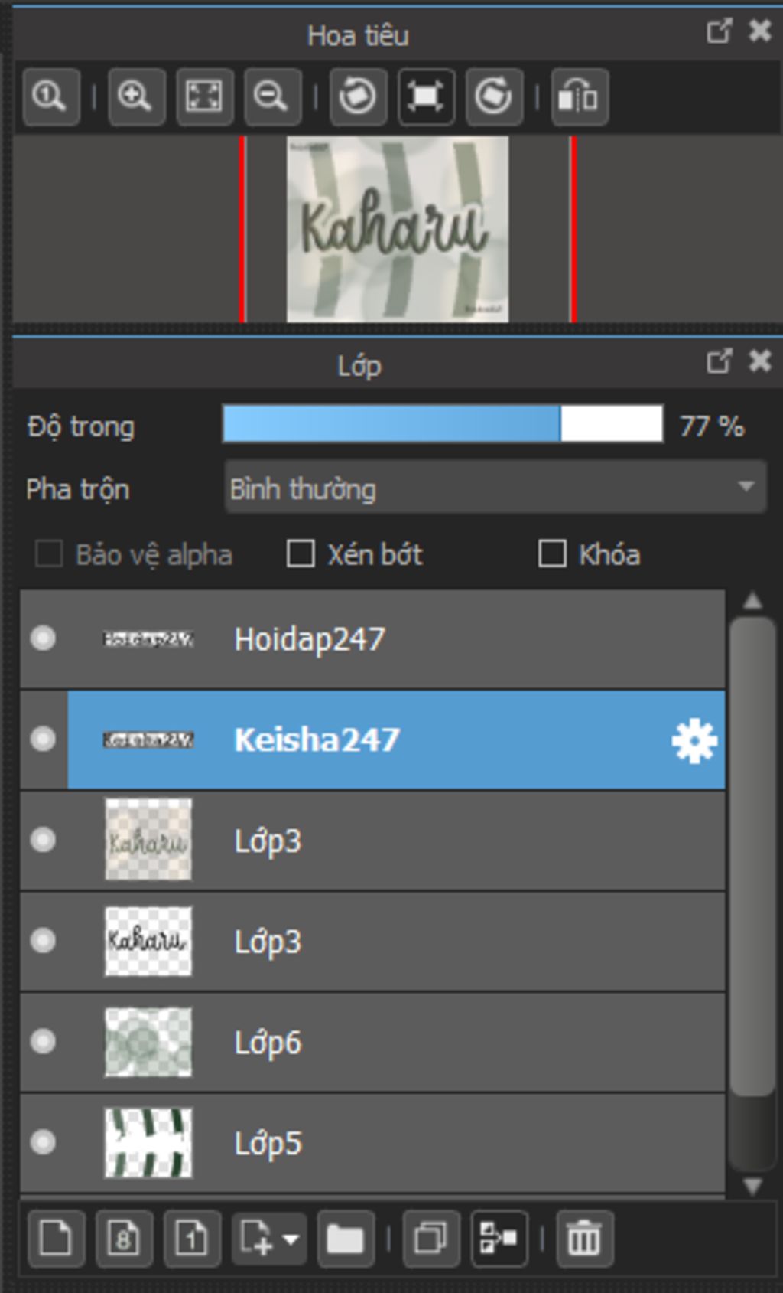Screen dimensions: 783x1293
Task: Open the Keisha247 layer settings gear
Action: tap(694, 740)
